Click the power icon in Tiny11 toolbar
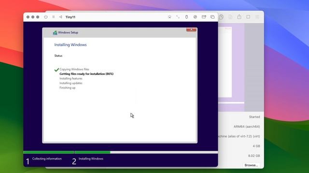Viewport: 309px width, 173px height. tap(46, 17)
